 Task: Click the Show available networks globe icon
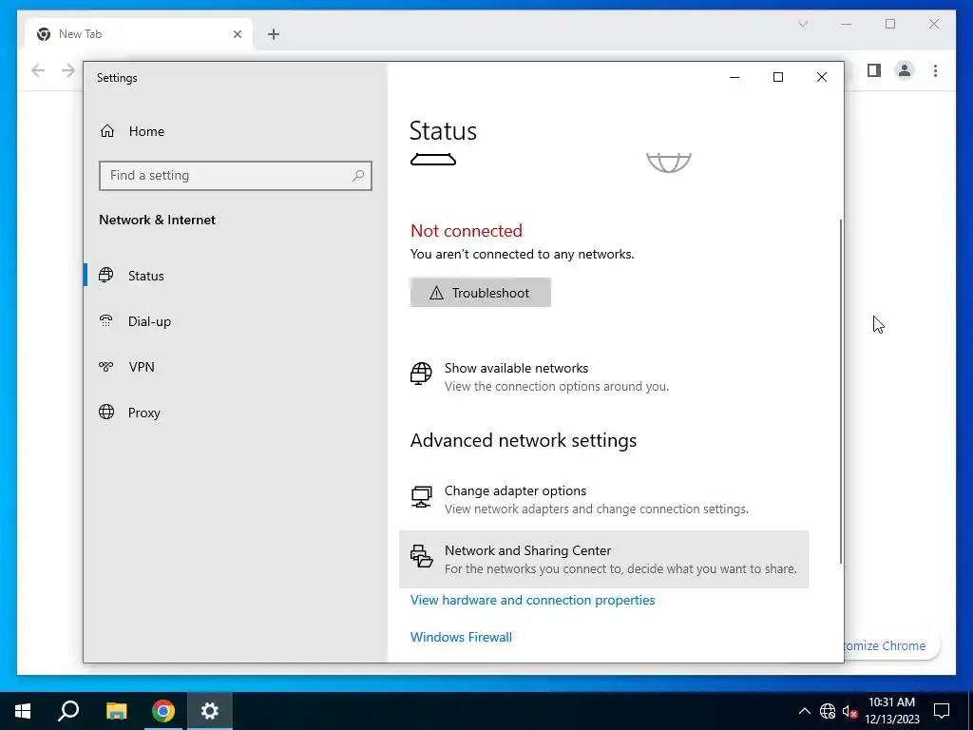tap(421, 374)
